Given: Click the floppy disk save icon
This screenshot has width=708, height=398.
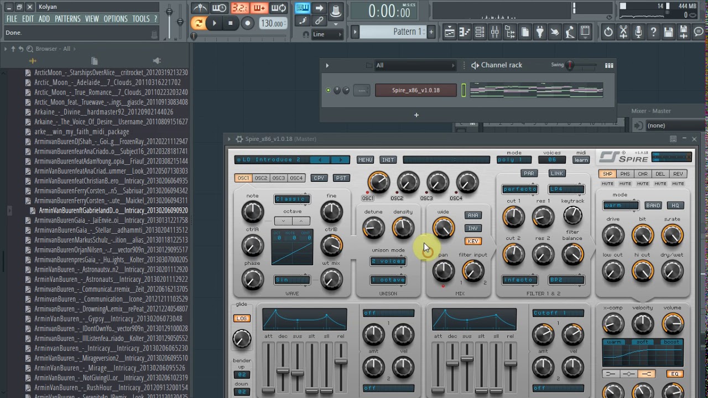Looking at the screenshot, I should tap(668, 32).
